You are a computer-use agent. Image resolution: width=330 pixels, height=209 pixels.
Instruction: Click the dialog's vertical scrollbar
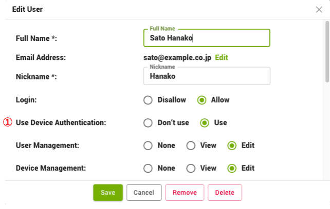(x=327, y=51)
